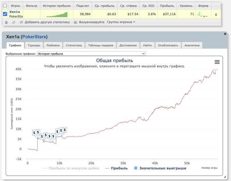Sort by Ср. прибыль column header
231x181 pixels.
click(x=105, y=6)
